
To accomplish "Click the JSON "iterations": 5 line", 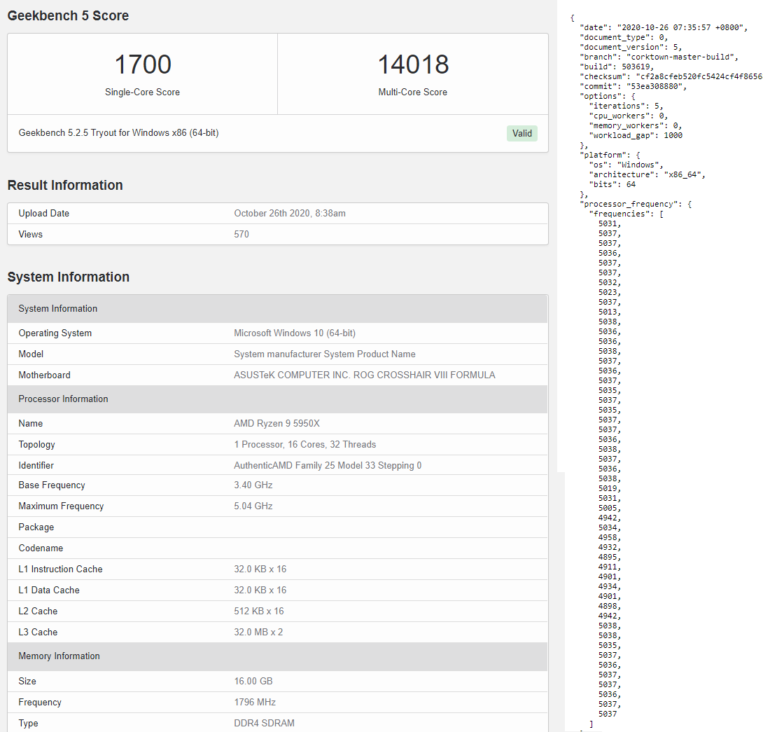I will click(626, 106).
